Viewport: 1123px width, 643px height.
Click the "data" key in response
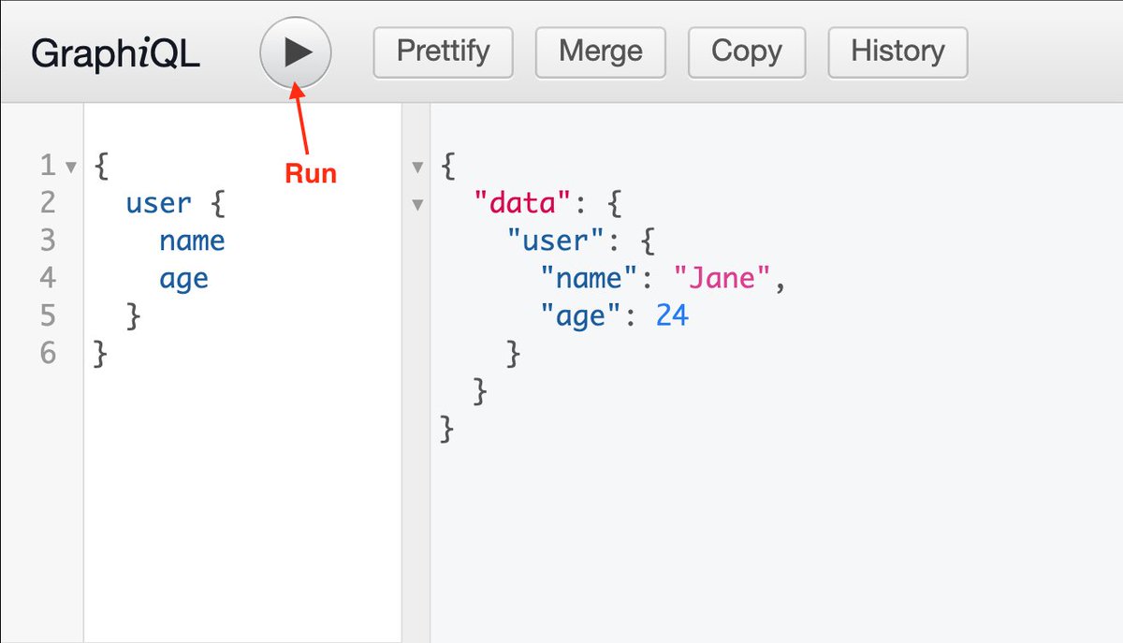pyautogui.click(x=523, y=202)
